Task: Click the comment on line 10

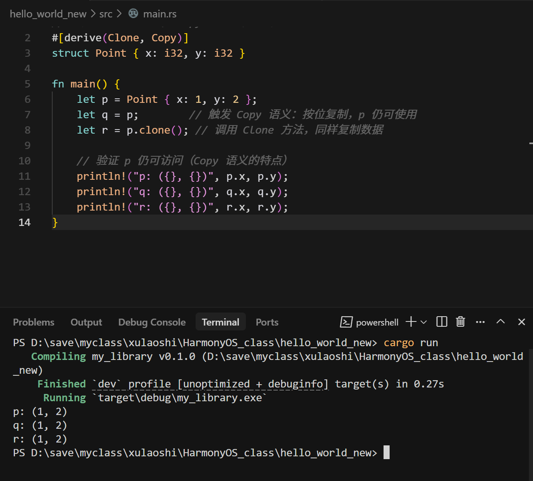Action: click(x=182, y=161)
